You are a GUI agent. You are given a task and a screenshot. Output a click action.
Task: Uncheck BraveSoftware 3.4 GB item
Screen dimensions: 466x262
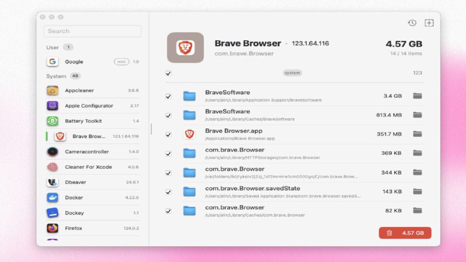(168, 97)
